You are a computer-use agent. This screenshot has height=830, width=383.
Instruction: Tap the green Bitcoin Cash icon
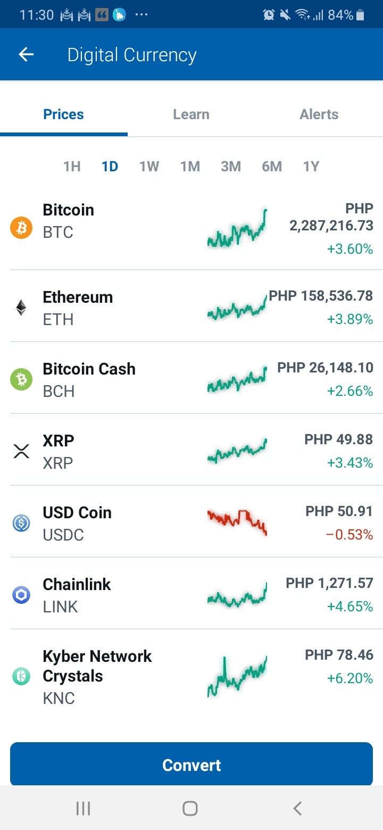tap(21, 379)
